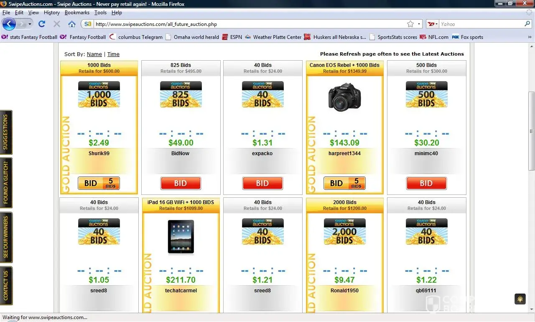Open the Help menu

pos(117,13)
